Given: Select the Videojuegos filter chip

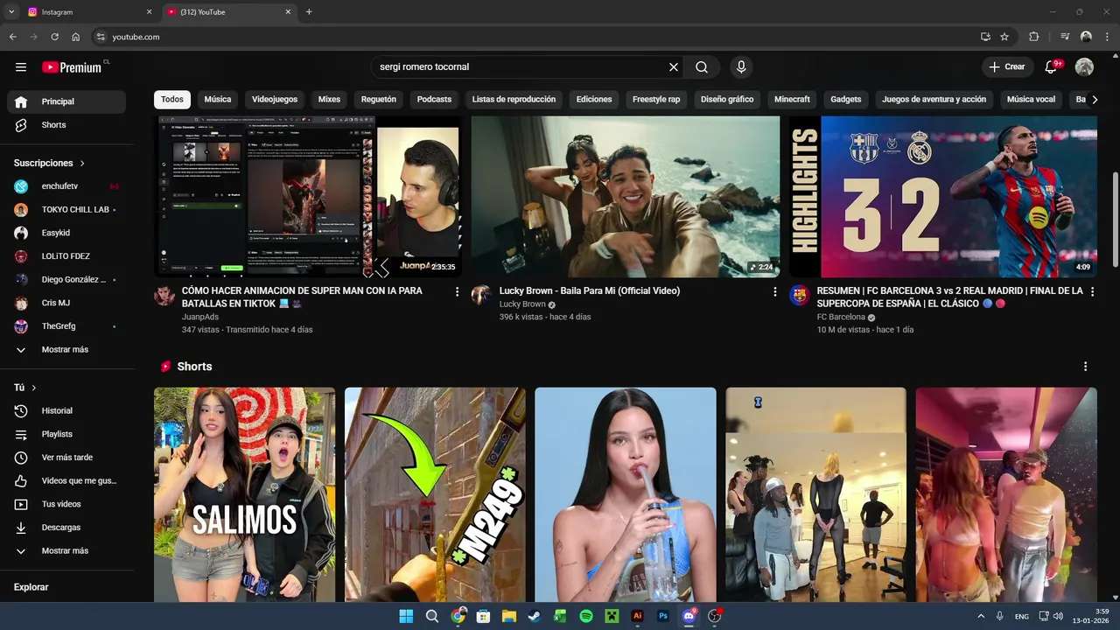Looking at the screenshot, I should [275, 100].
